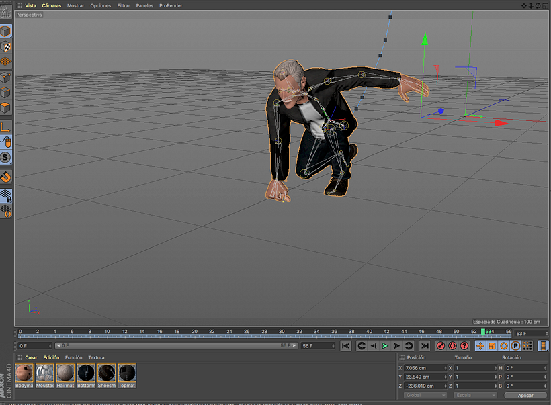Open the Edición materials menu
Screen dimensions: 551x405
pos(51,357)
